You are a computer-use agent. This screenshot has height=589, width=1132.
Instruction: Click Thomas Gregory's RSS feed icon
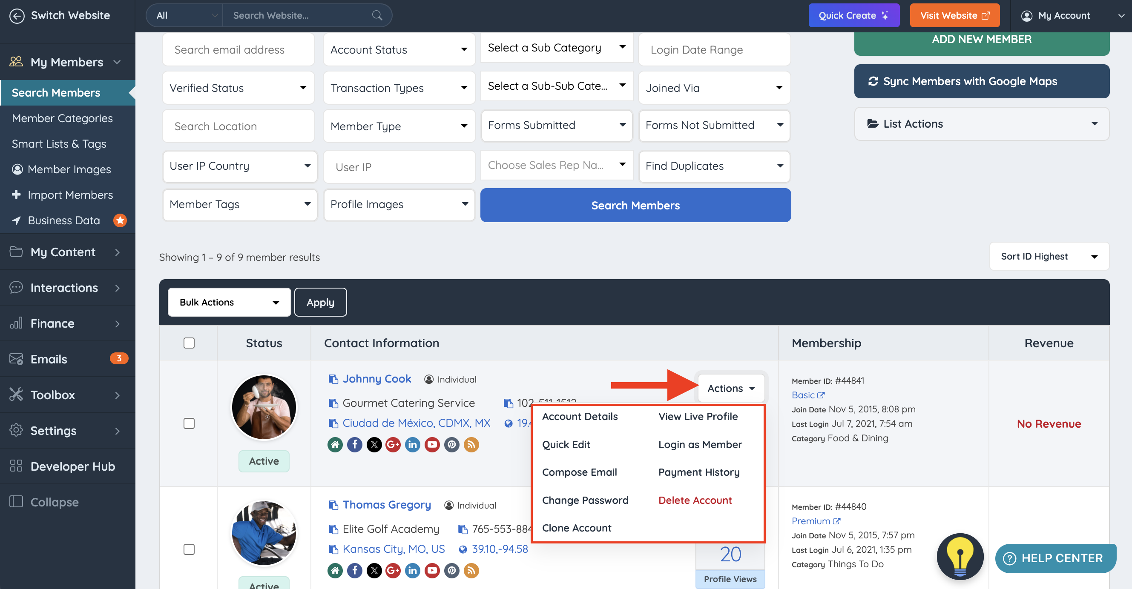471,571
